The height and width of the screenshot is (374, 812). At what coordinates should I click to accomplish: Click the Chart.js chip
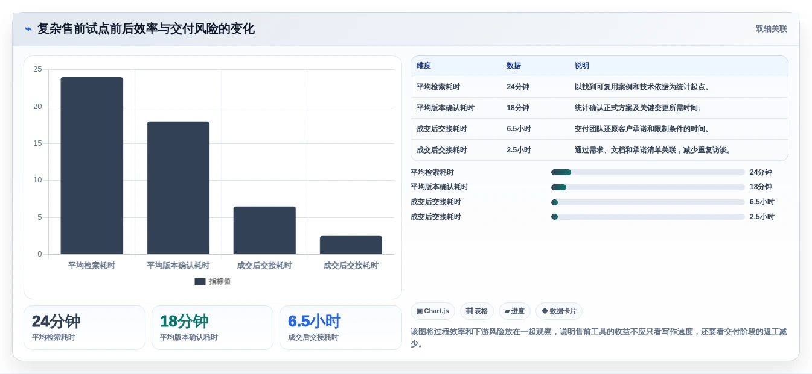coord(433,311)
